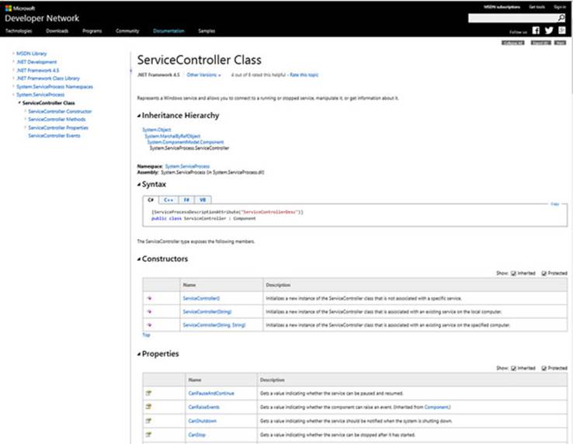
Task: Click the vertical page scrollbar
Action: pos(571,241)
